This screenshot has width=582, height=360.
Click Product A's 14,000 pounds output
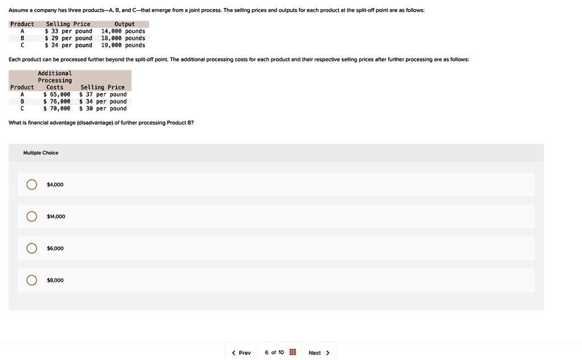click(x=123, y=31)
